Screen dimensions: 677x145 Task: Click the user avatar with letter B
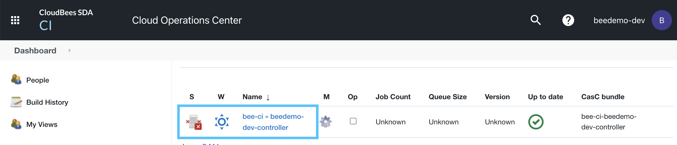(x=661, y=20)
